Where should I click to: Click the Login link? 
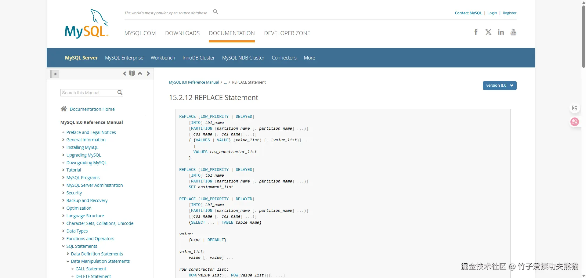[492, 13]
